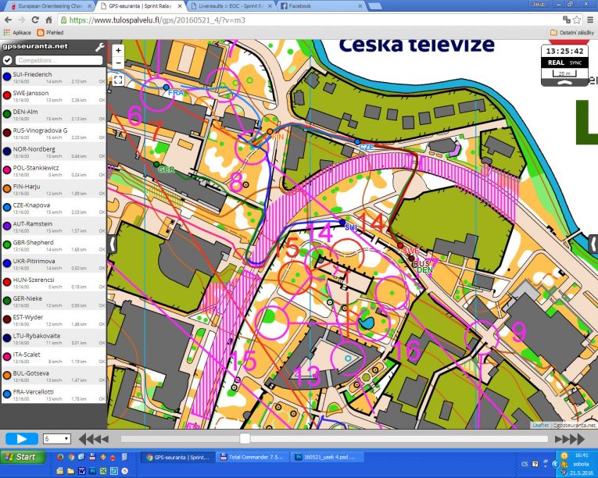
Task: Toggle RUS-Vinogradova G competitor dot
Action: (x=7, y=133)
